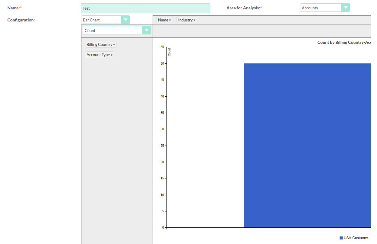Open the Industry column header menu
The width and height of the screenshot is (377, 244).
point(186,20)
